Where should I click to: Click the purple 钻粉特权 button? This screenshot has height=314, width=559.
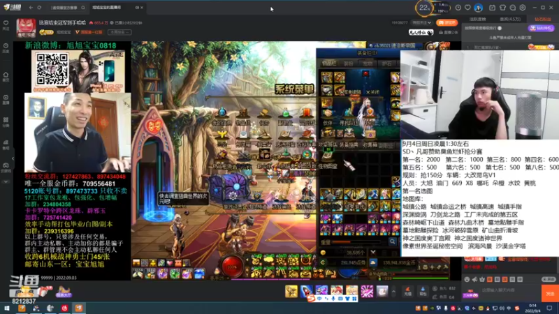point(541,28)
